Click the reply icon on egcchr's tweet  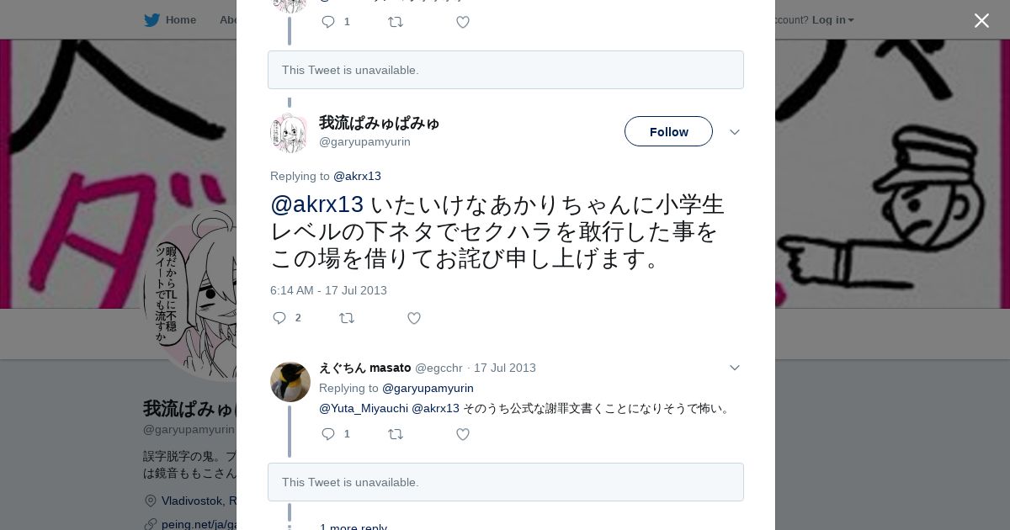click(328, 434)
